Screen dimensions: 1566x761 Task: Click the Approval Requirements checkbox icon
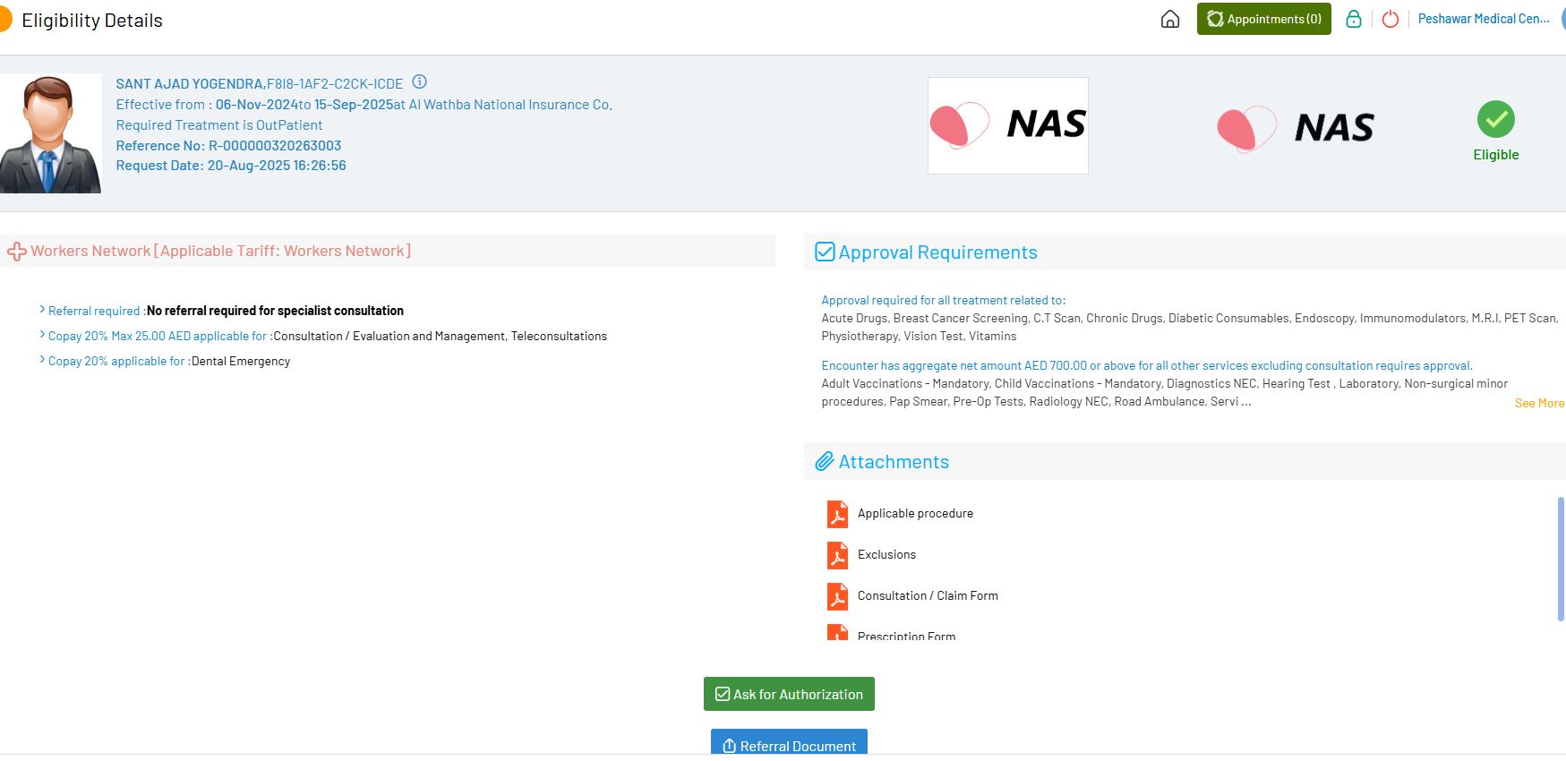pyautogui.click(x=825, y=252)
